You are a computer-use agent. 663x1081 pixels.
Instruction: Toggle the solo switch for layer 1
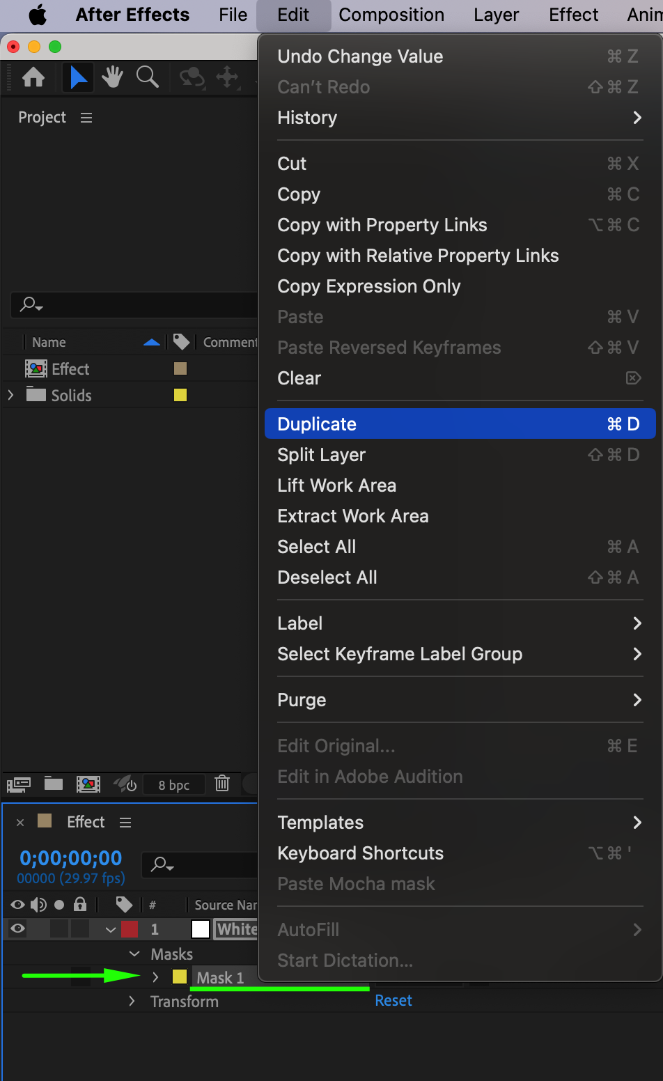click(59, 928)
